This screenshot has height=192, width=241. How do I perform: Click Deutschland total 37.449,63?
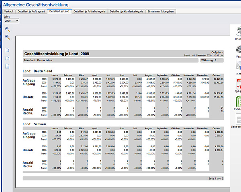click(219, 79)
